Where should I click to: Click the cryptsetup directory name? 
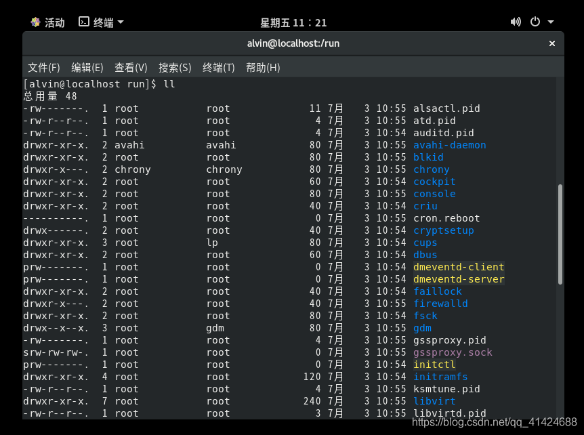pos(444,231)
